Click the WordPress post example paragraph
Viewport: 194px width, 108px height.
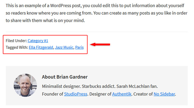point(97,13)
